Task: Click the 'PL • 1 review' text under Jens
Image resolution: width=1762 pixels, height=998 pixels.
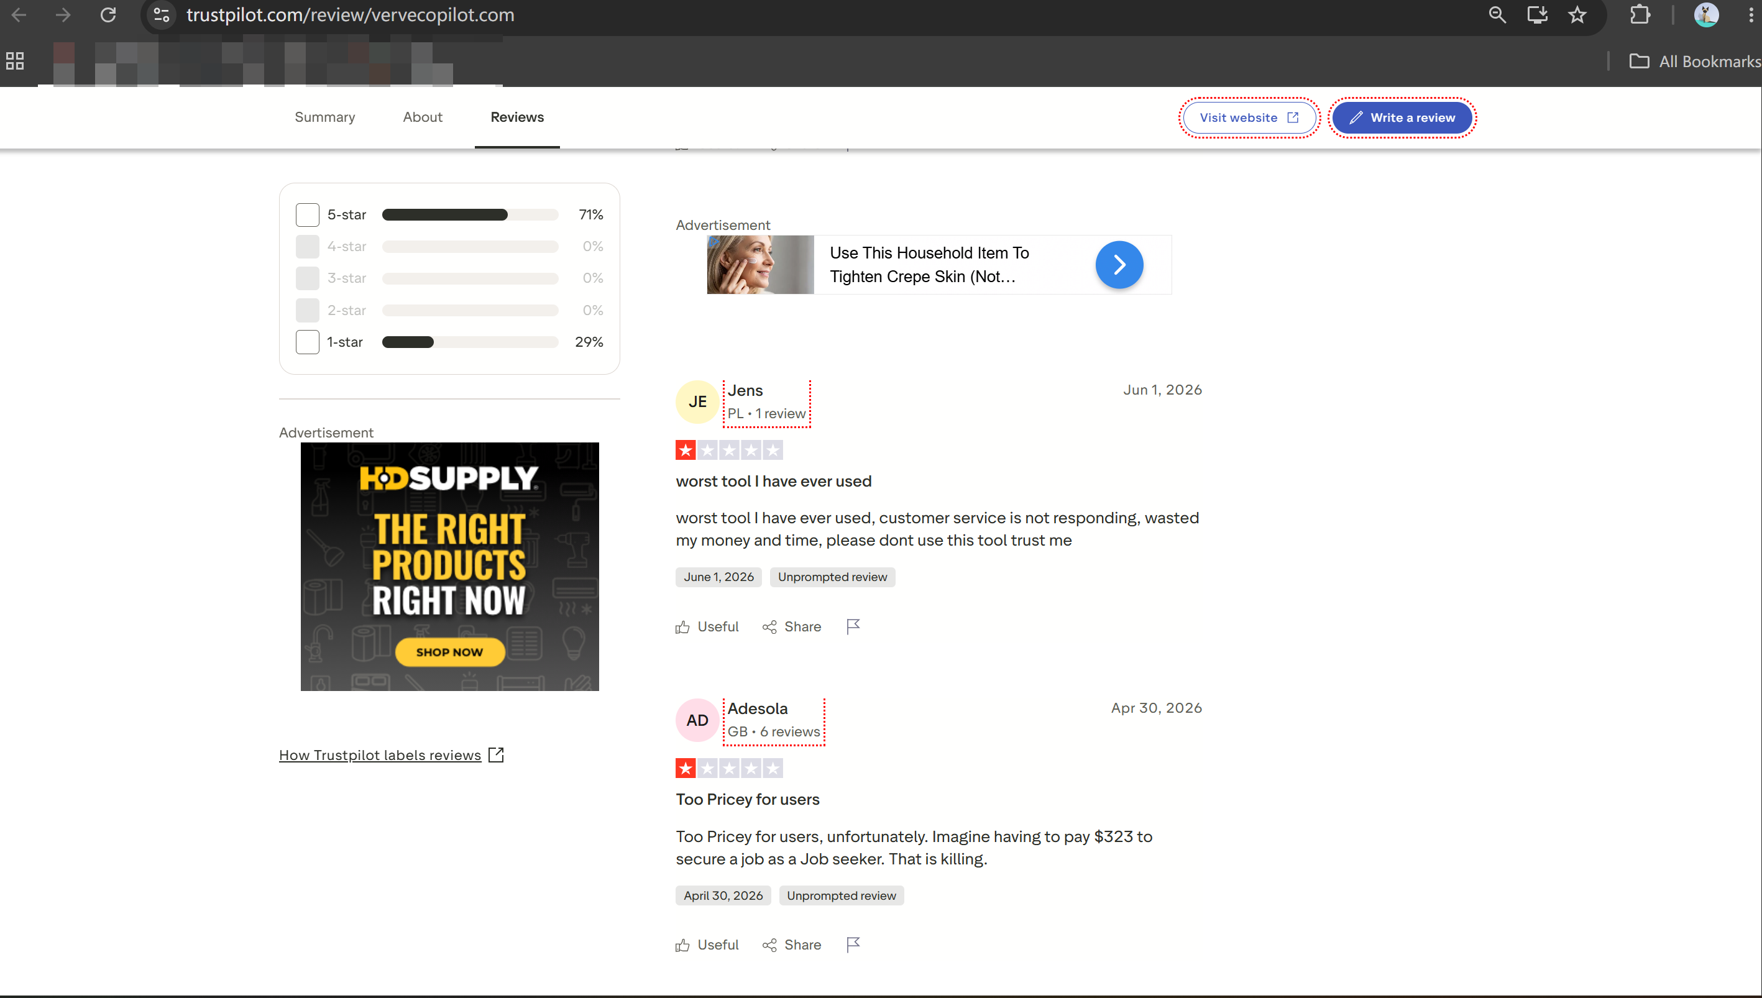Action: 766,414
